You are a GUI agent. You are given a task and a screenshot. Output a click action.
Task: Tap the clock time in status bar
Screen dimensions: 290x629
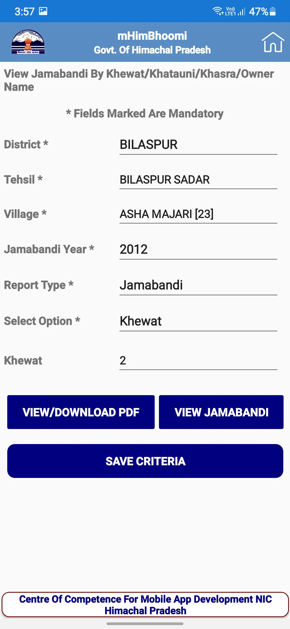point(24,12)
